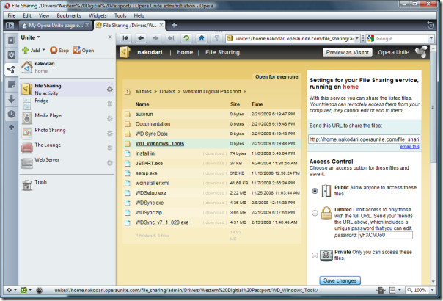The width and height of the screenshot is (443, 301).
Task: Open the WD_Windows_Tools folder
Action: coord(160,144)
